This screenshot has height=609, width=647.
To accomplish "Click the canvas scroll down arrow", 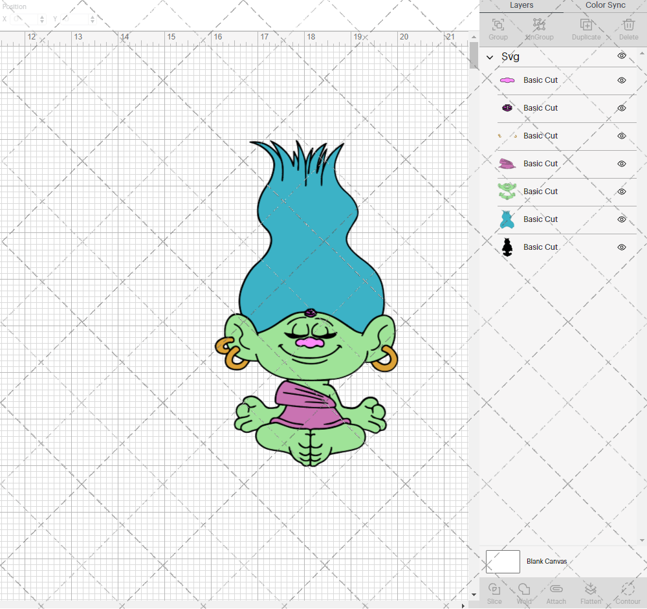I will 474,595.
